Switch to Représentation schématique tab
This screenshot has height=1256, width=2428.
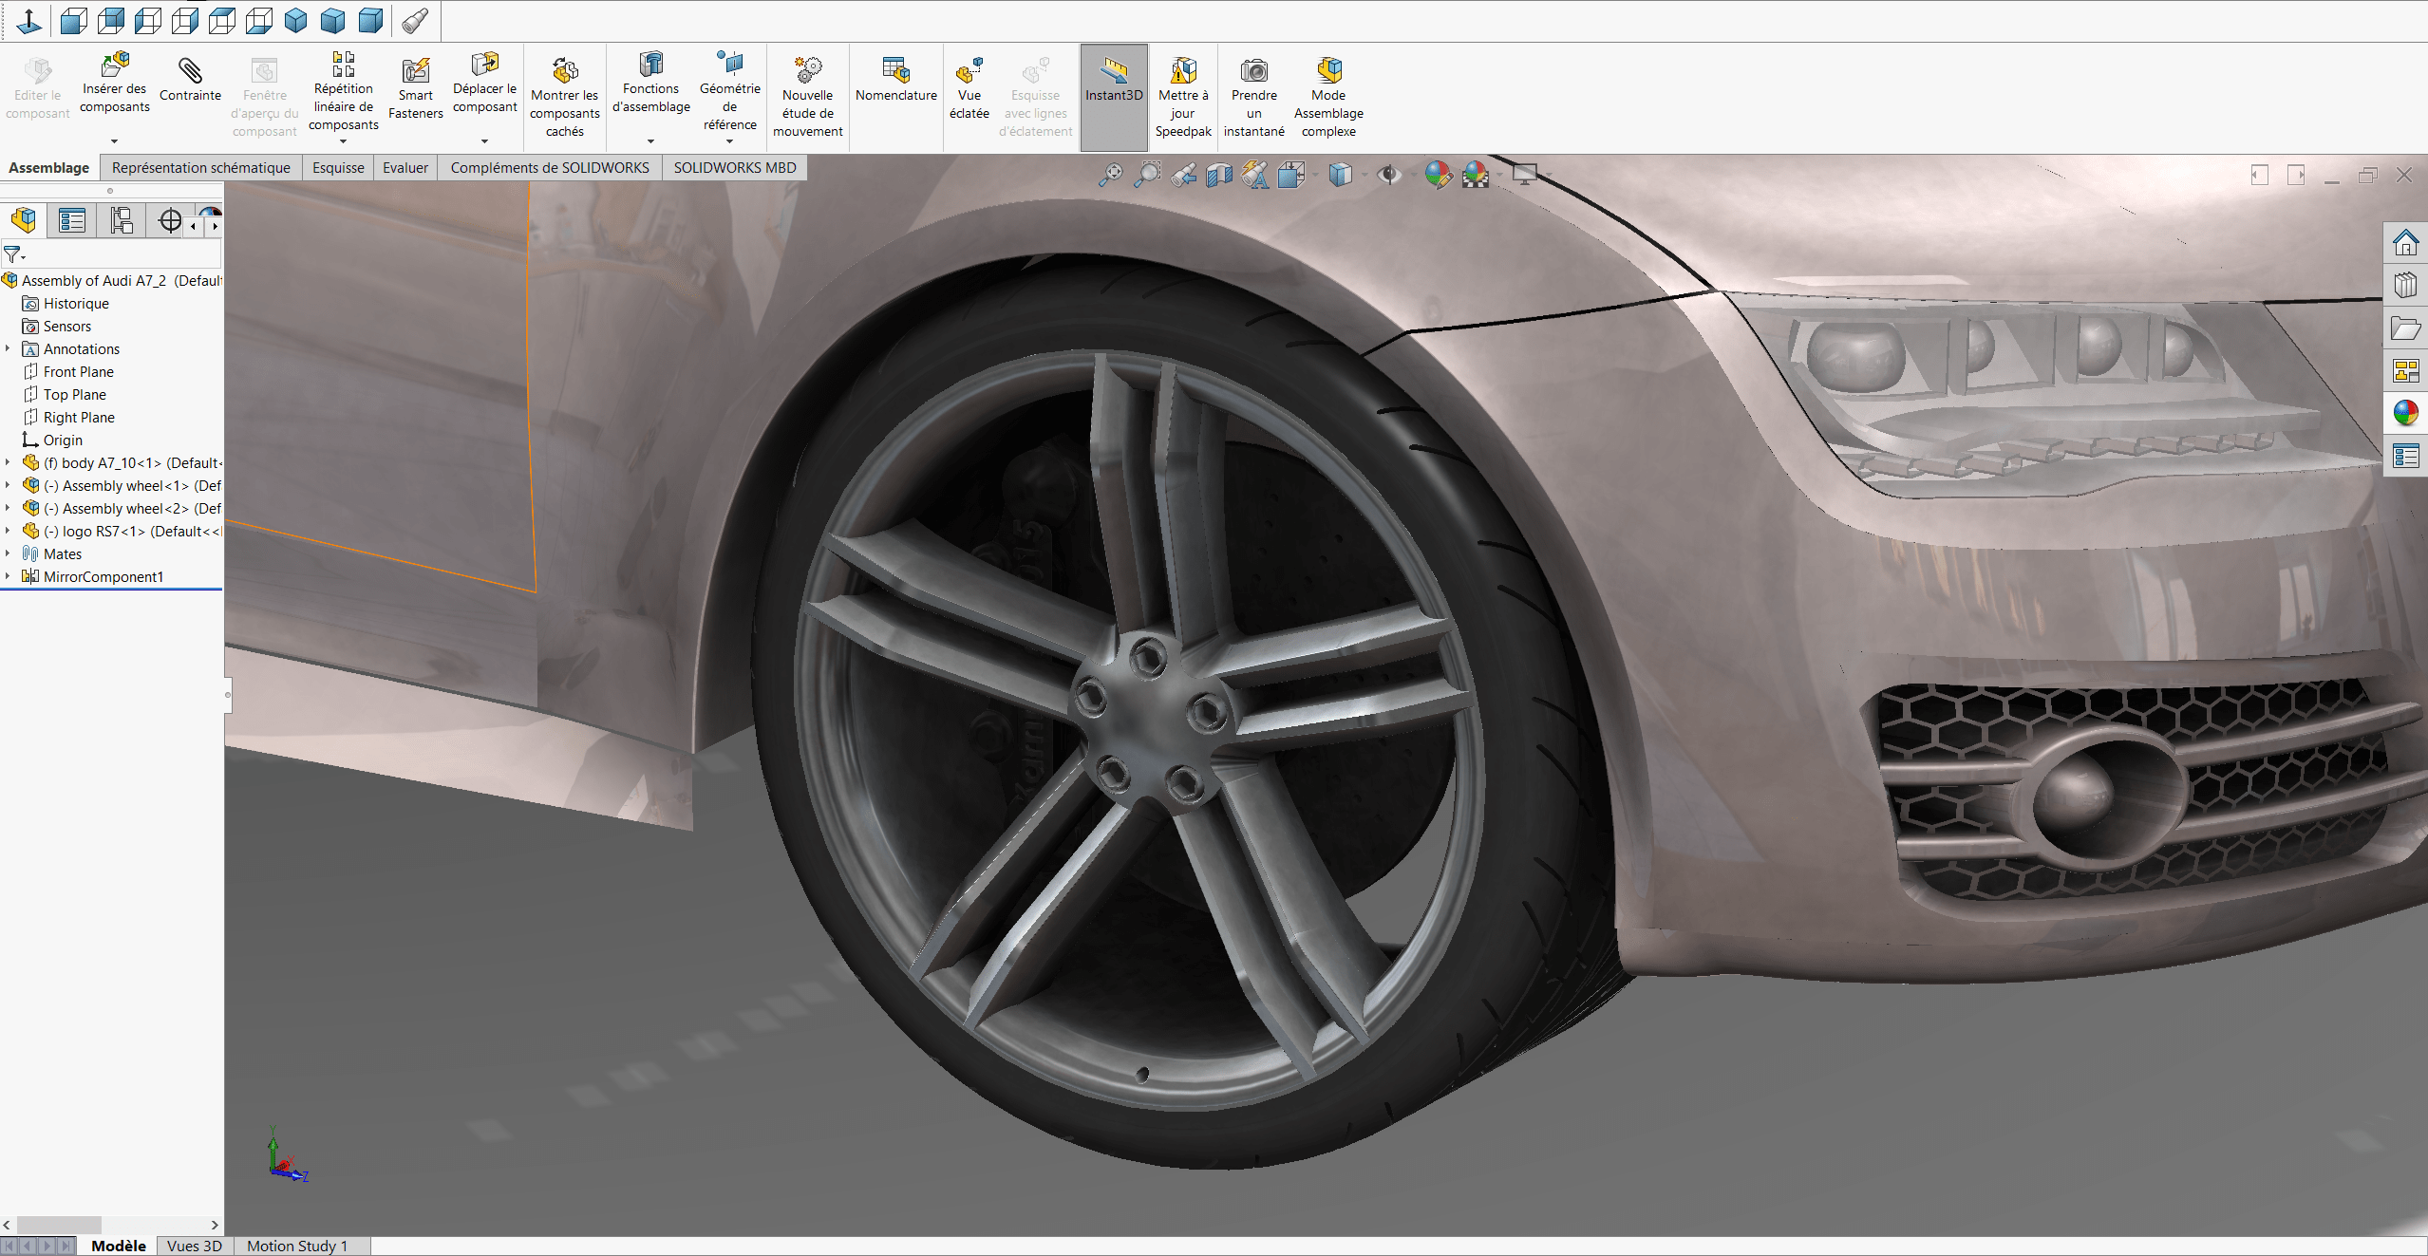200,168
